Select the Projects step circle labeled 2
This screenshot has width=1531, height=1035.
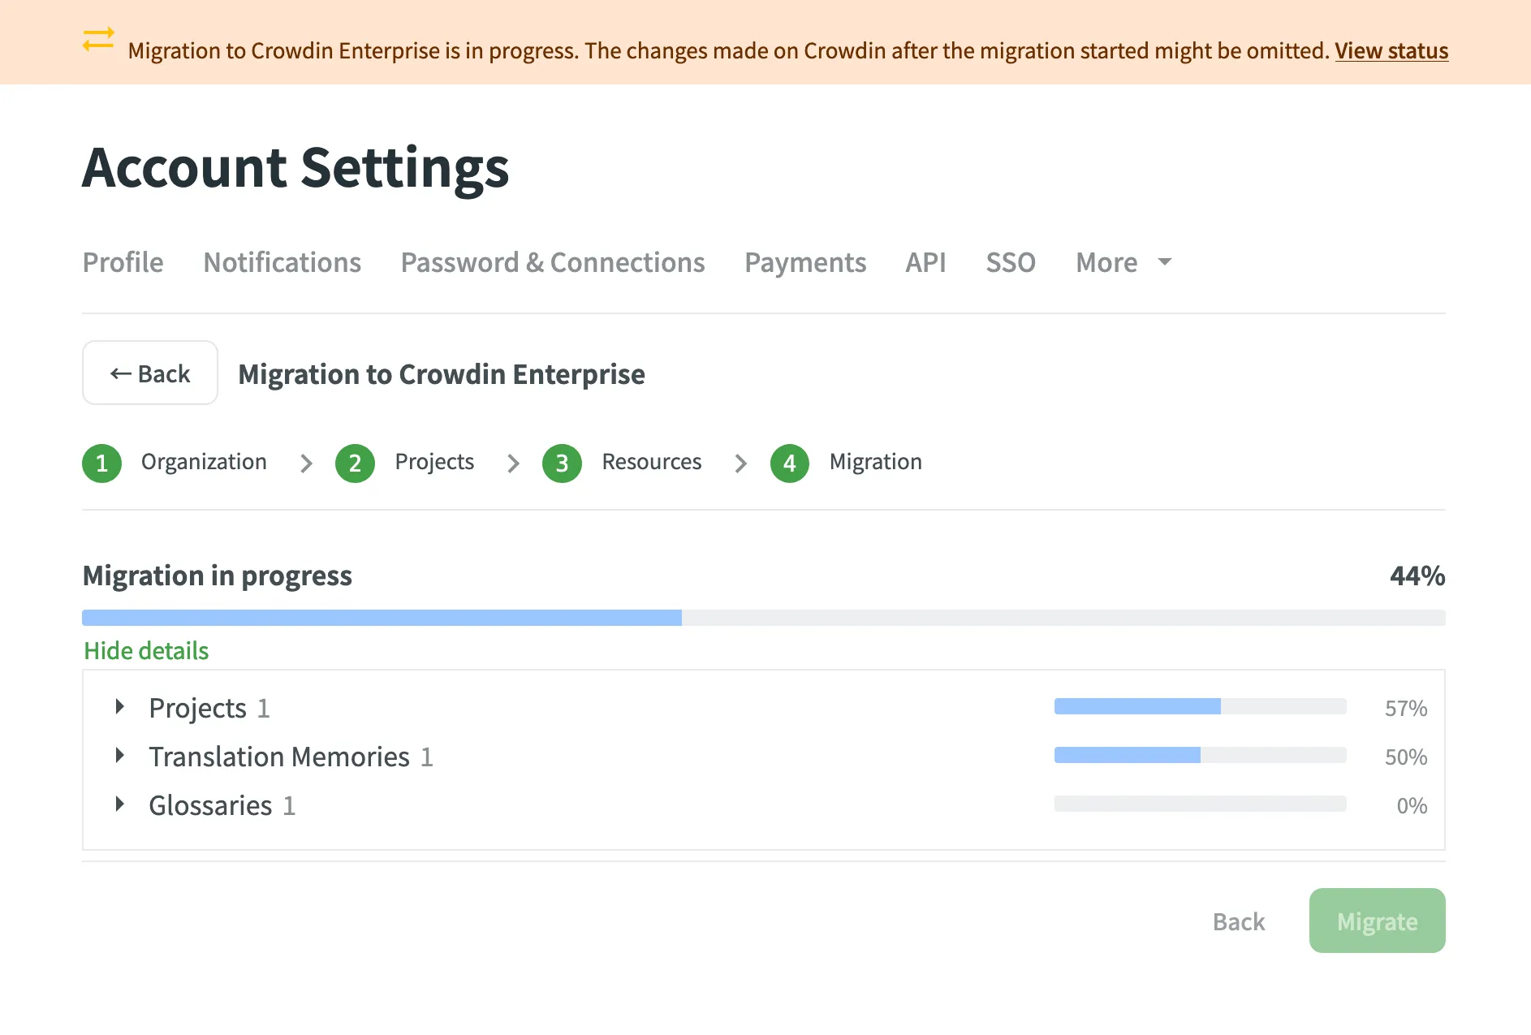(355, 463)
